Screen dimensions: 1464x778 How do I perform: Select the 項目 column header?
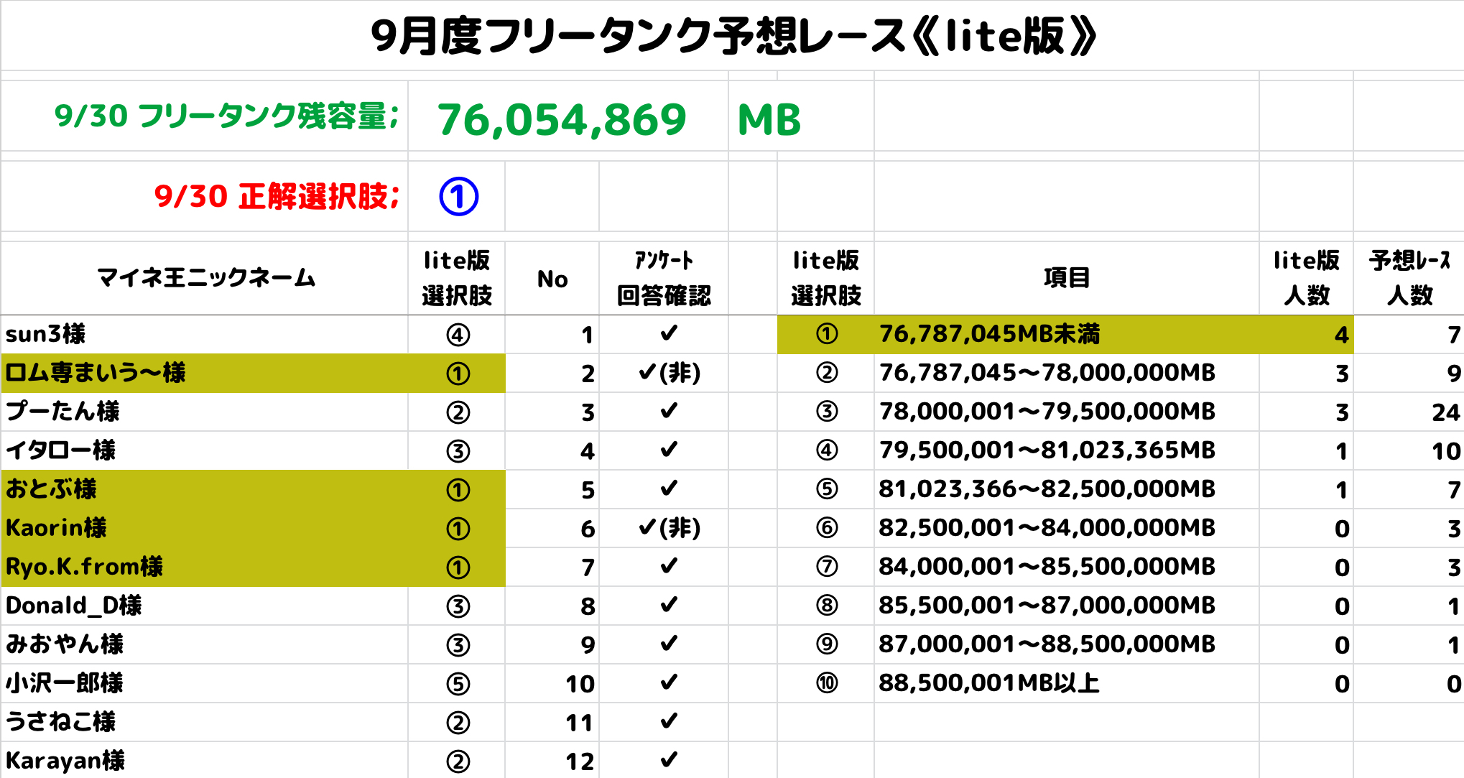click(x=1066, y=278)
